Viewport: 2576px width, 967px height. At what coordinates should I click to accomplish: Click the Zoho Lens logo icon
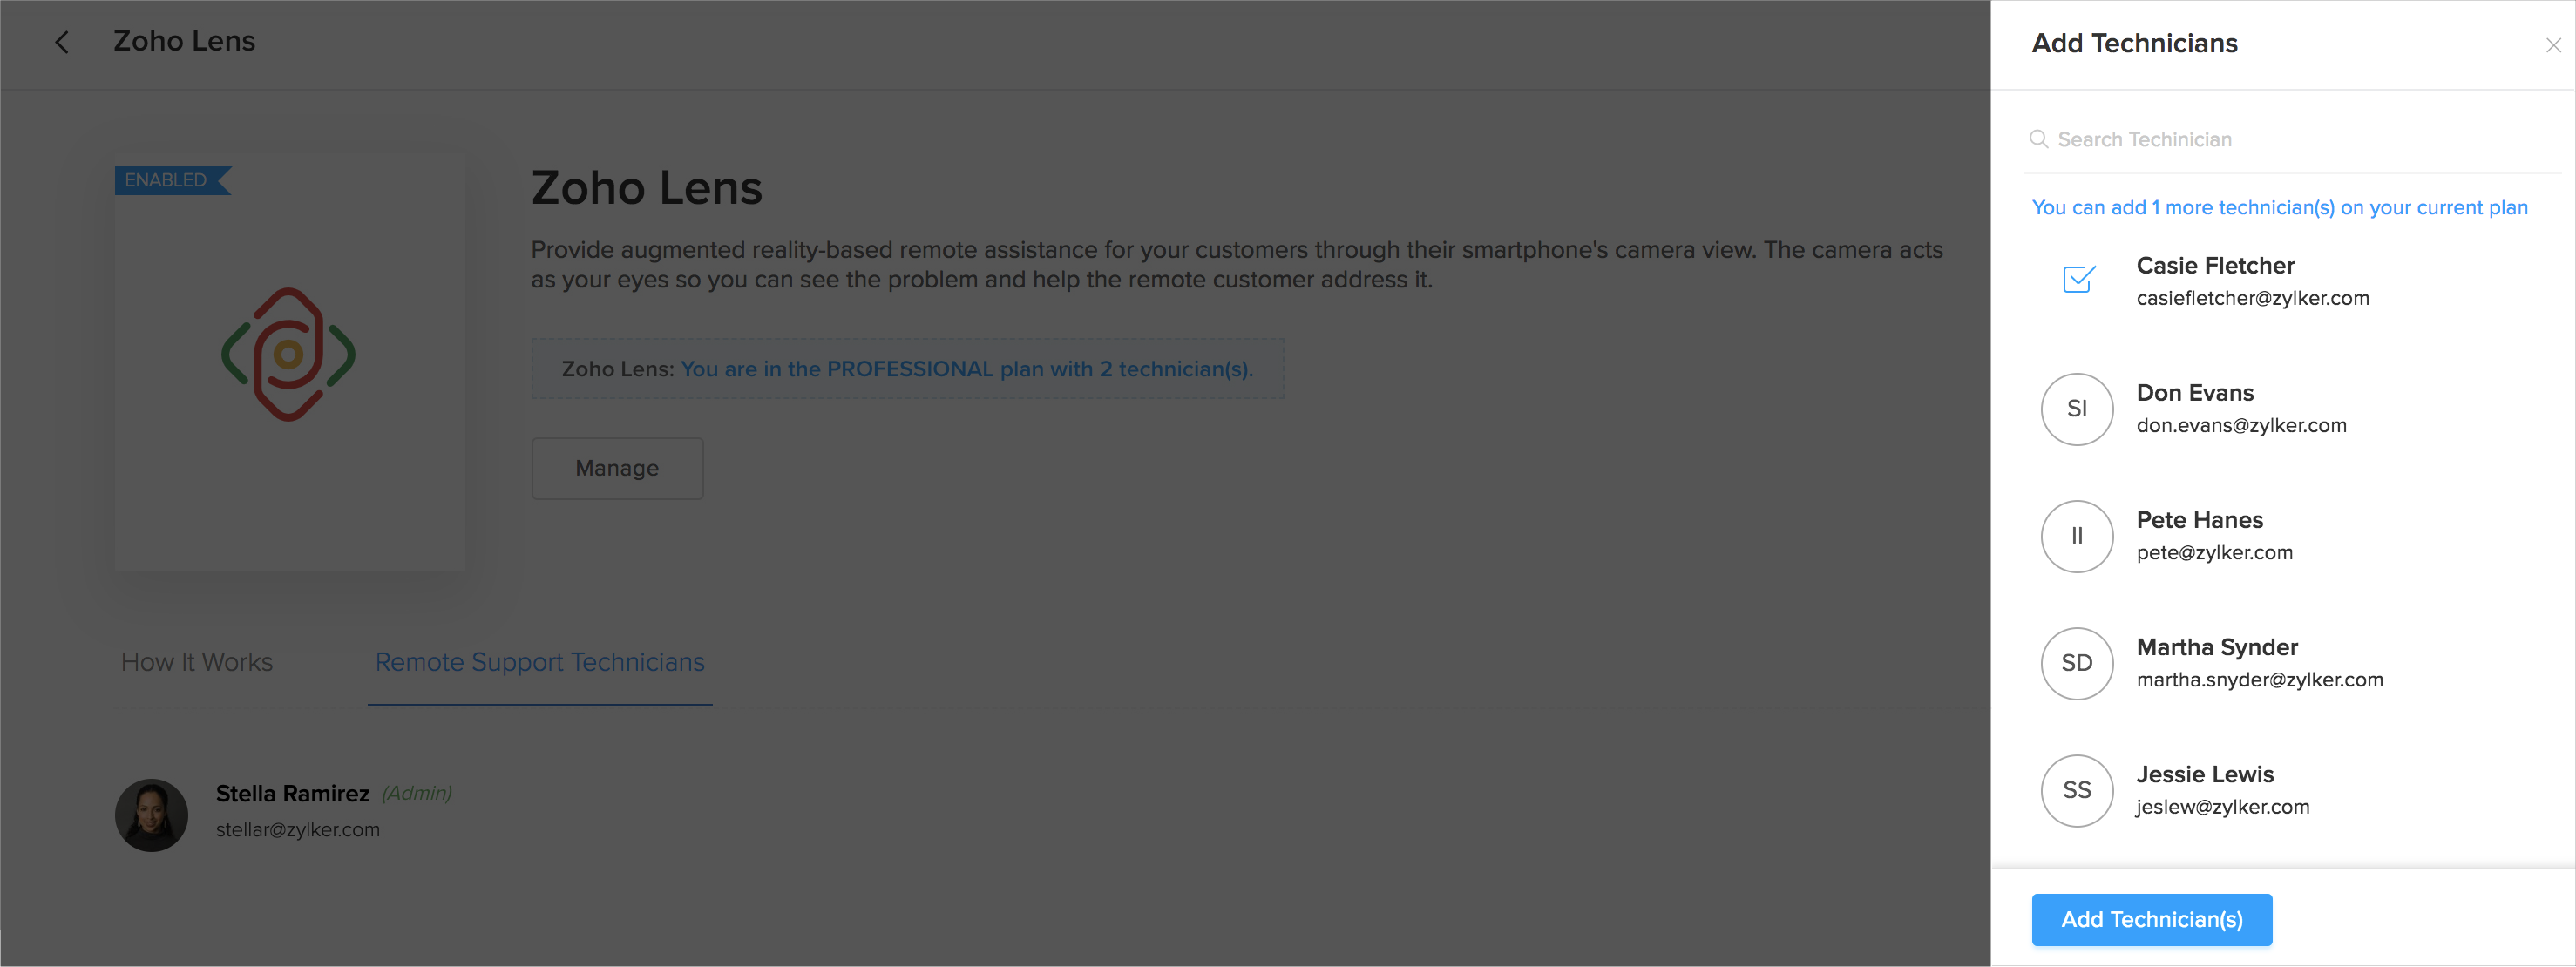point(288,354)
